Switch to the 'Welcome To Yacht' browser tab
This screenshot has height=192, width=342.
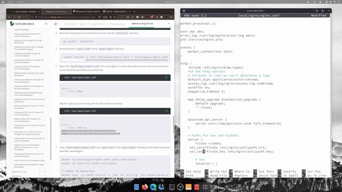(x=87, y=12)
